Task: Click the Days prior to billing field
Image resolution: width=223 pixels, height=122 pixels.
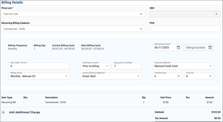Action: tap(127, 66)
